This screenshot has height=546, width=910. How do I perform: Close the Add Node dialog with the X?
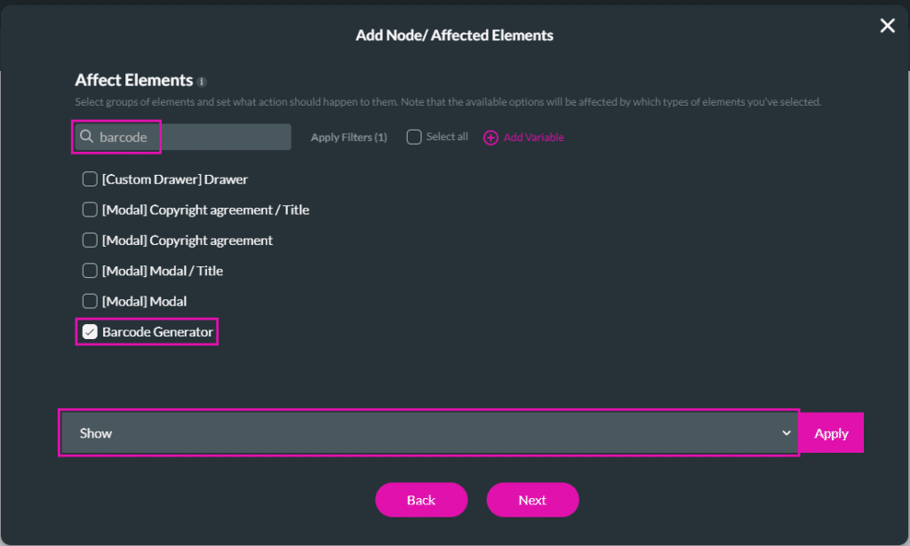887,25
